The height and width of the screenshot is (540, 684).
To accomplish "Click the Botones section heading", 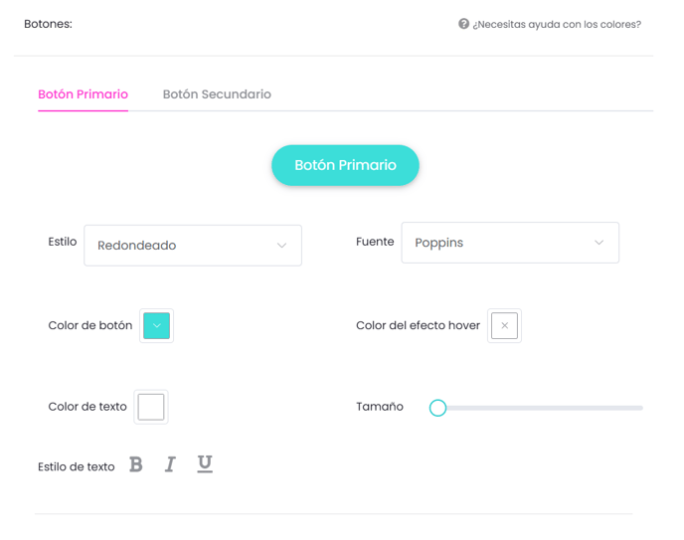I will (x=48, y=24).
